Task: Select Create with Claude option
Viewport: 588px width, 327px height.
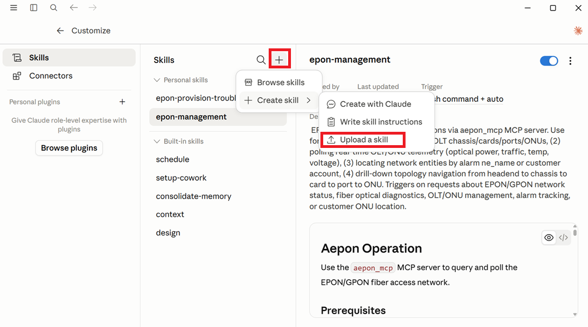Action: 377,104
